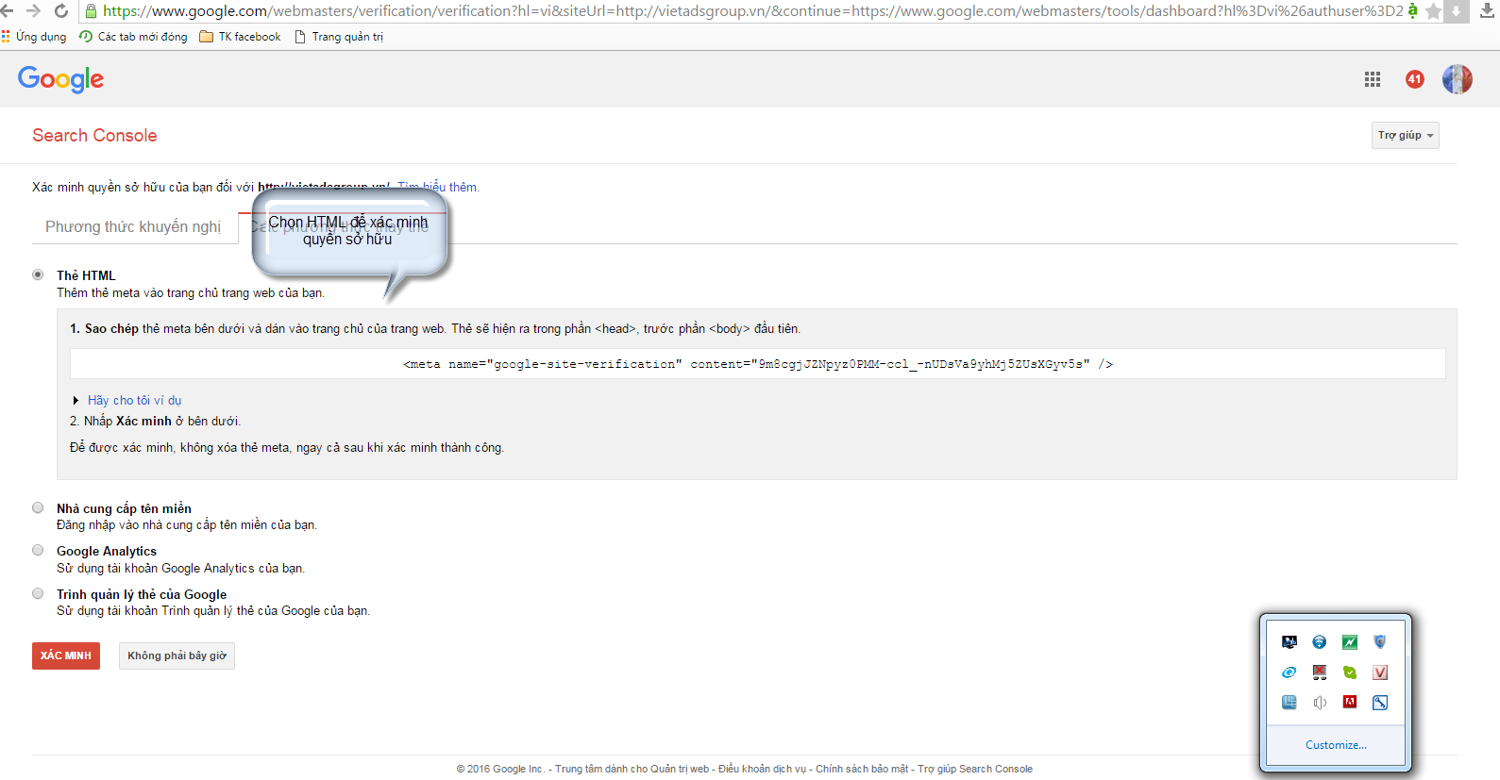Viewport: 1500px width, 780px height.
Task: Open the green checkmark tray icon
Action: pyautogui.click(x=1350, y=672)
